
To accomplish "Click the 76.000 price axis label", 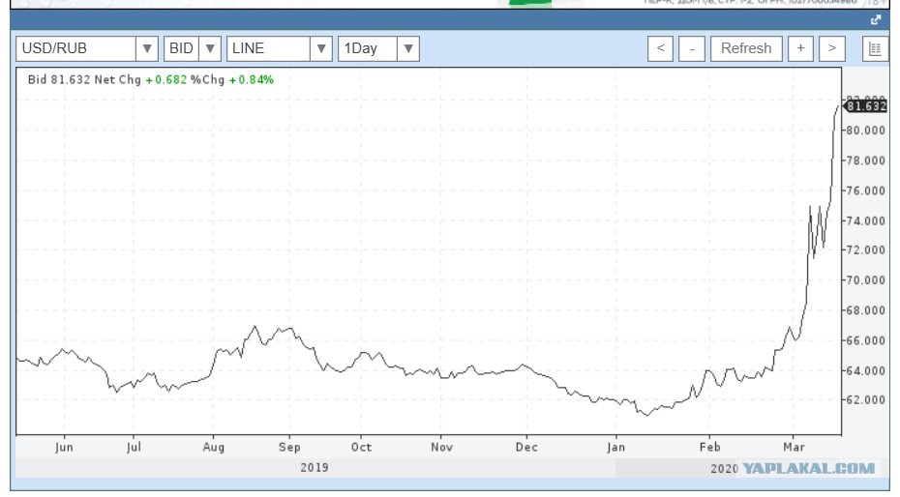I will point(866,190).
